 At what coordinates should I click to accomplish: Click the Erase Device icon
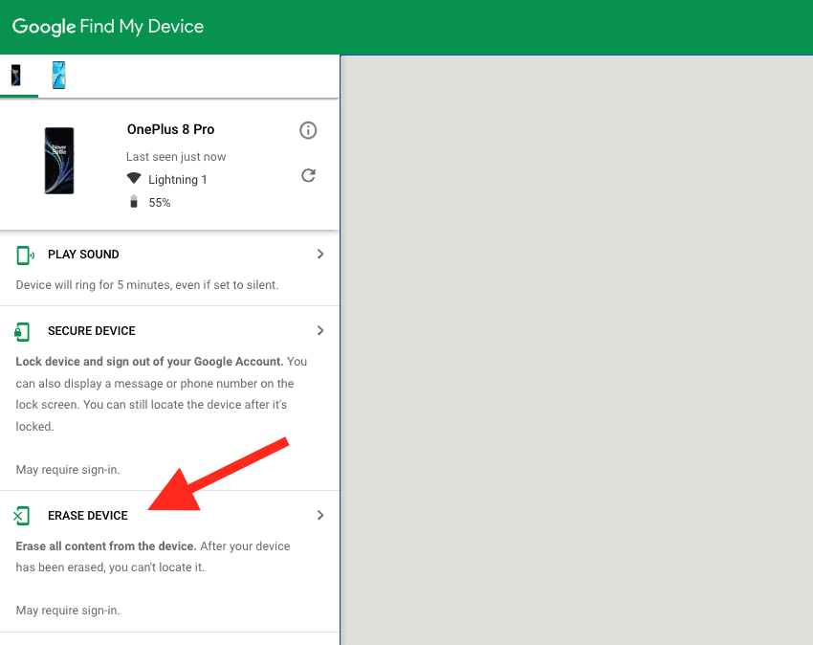[x=21, y=516]
